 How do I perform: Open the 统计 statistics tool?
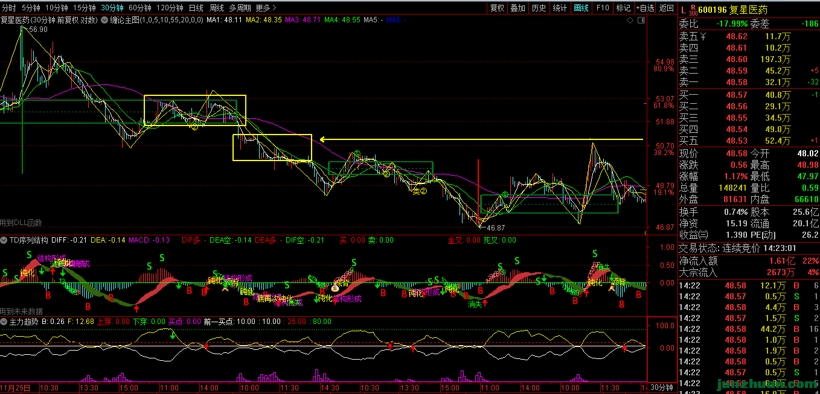(x=560, y=8)
